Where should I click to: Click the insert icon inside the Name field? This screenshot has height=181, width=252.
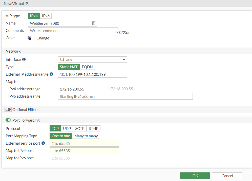[x=94, y=23]
